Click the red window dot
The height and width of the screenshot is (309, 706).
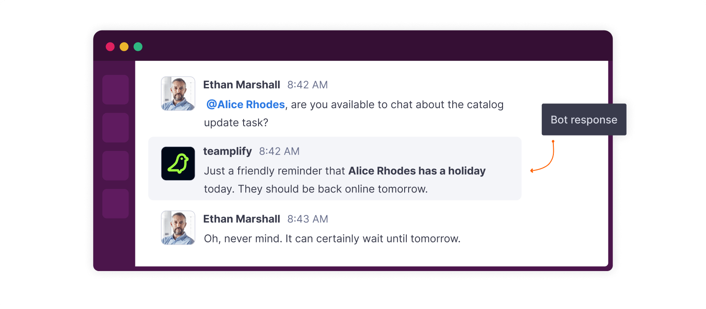point(110,47)
